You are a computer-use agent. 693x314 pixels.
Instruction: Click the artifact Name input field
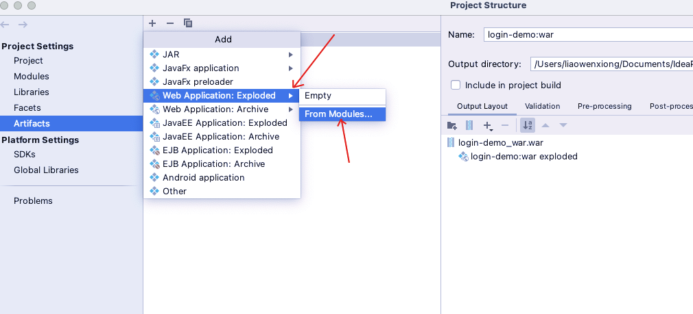click(588, 35)
